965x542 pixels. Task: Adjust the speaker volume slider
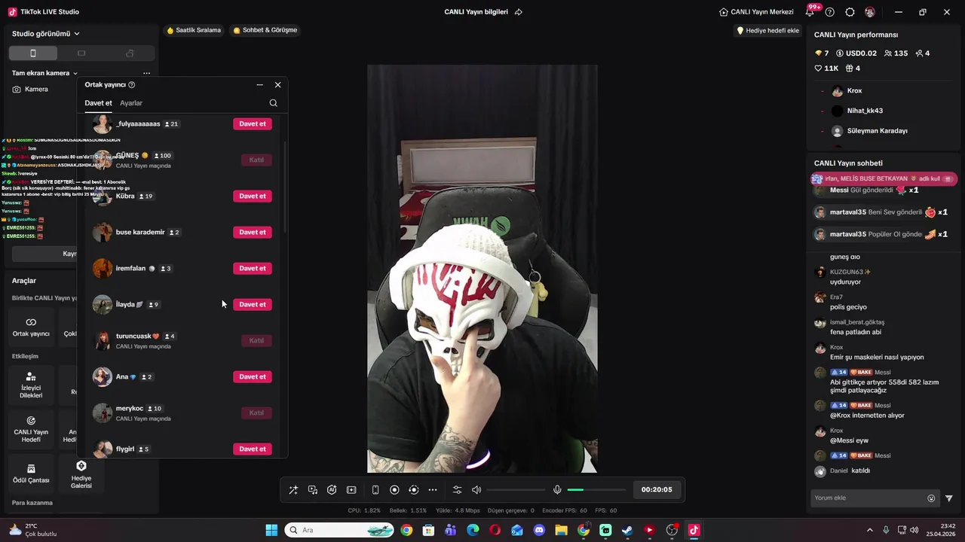click(516, 490)
